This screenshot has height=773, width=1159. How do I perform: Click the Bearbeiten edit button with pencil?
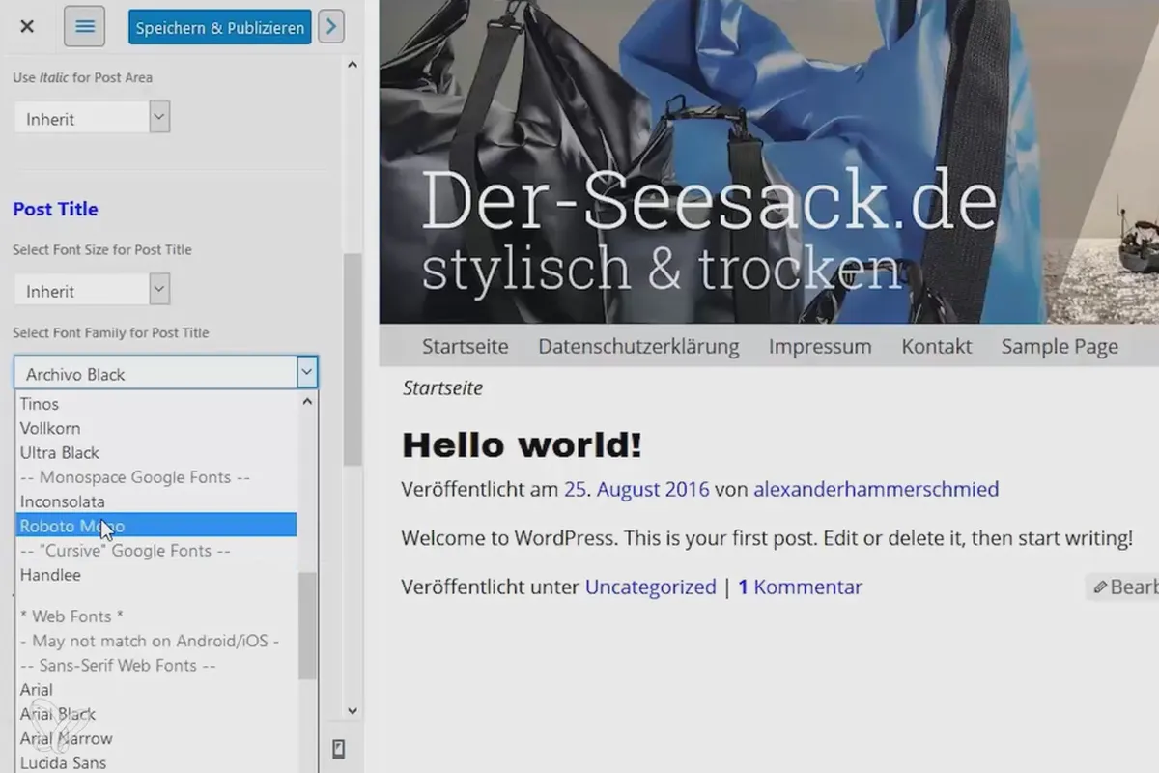click(1124, 587)
